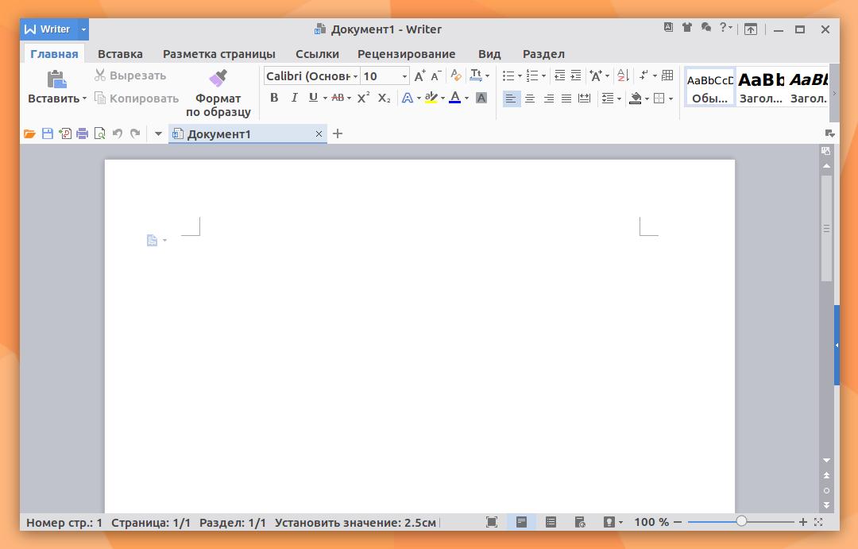The image size is (858, 549).
Task: Apply strikethrough with the AB icon
Action: tap(338, 98)
